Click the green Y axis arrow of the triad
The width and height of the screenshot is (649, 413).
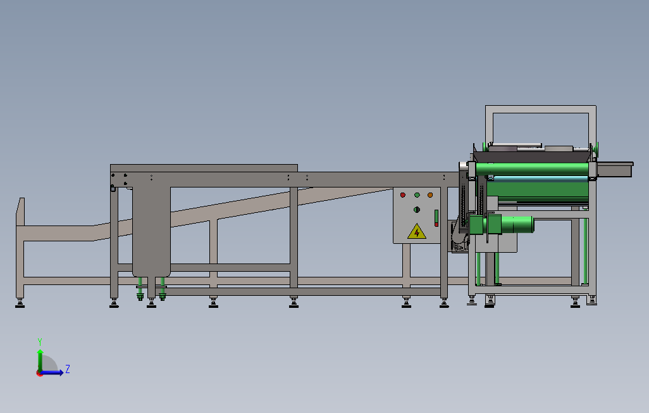(40, 360)
